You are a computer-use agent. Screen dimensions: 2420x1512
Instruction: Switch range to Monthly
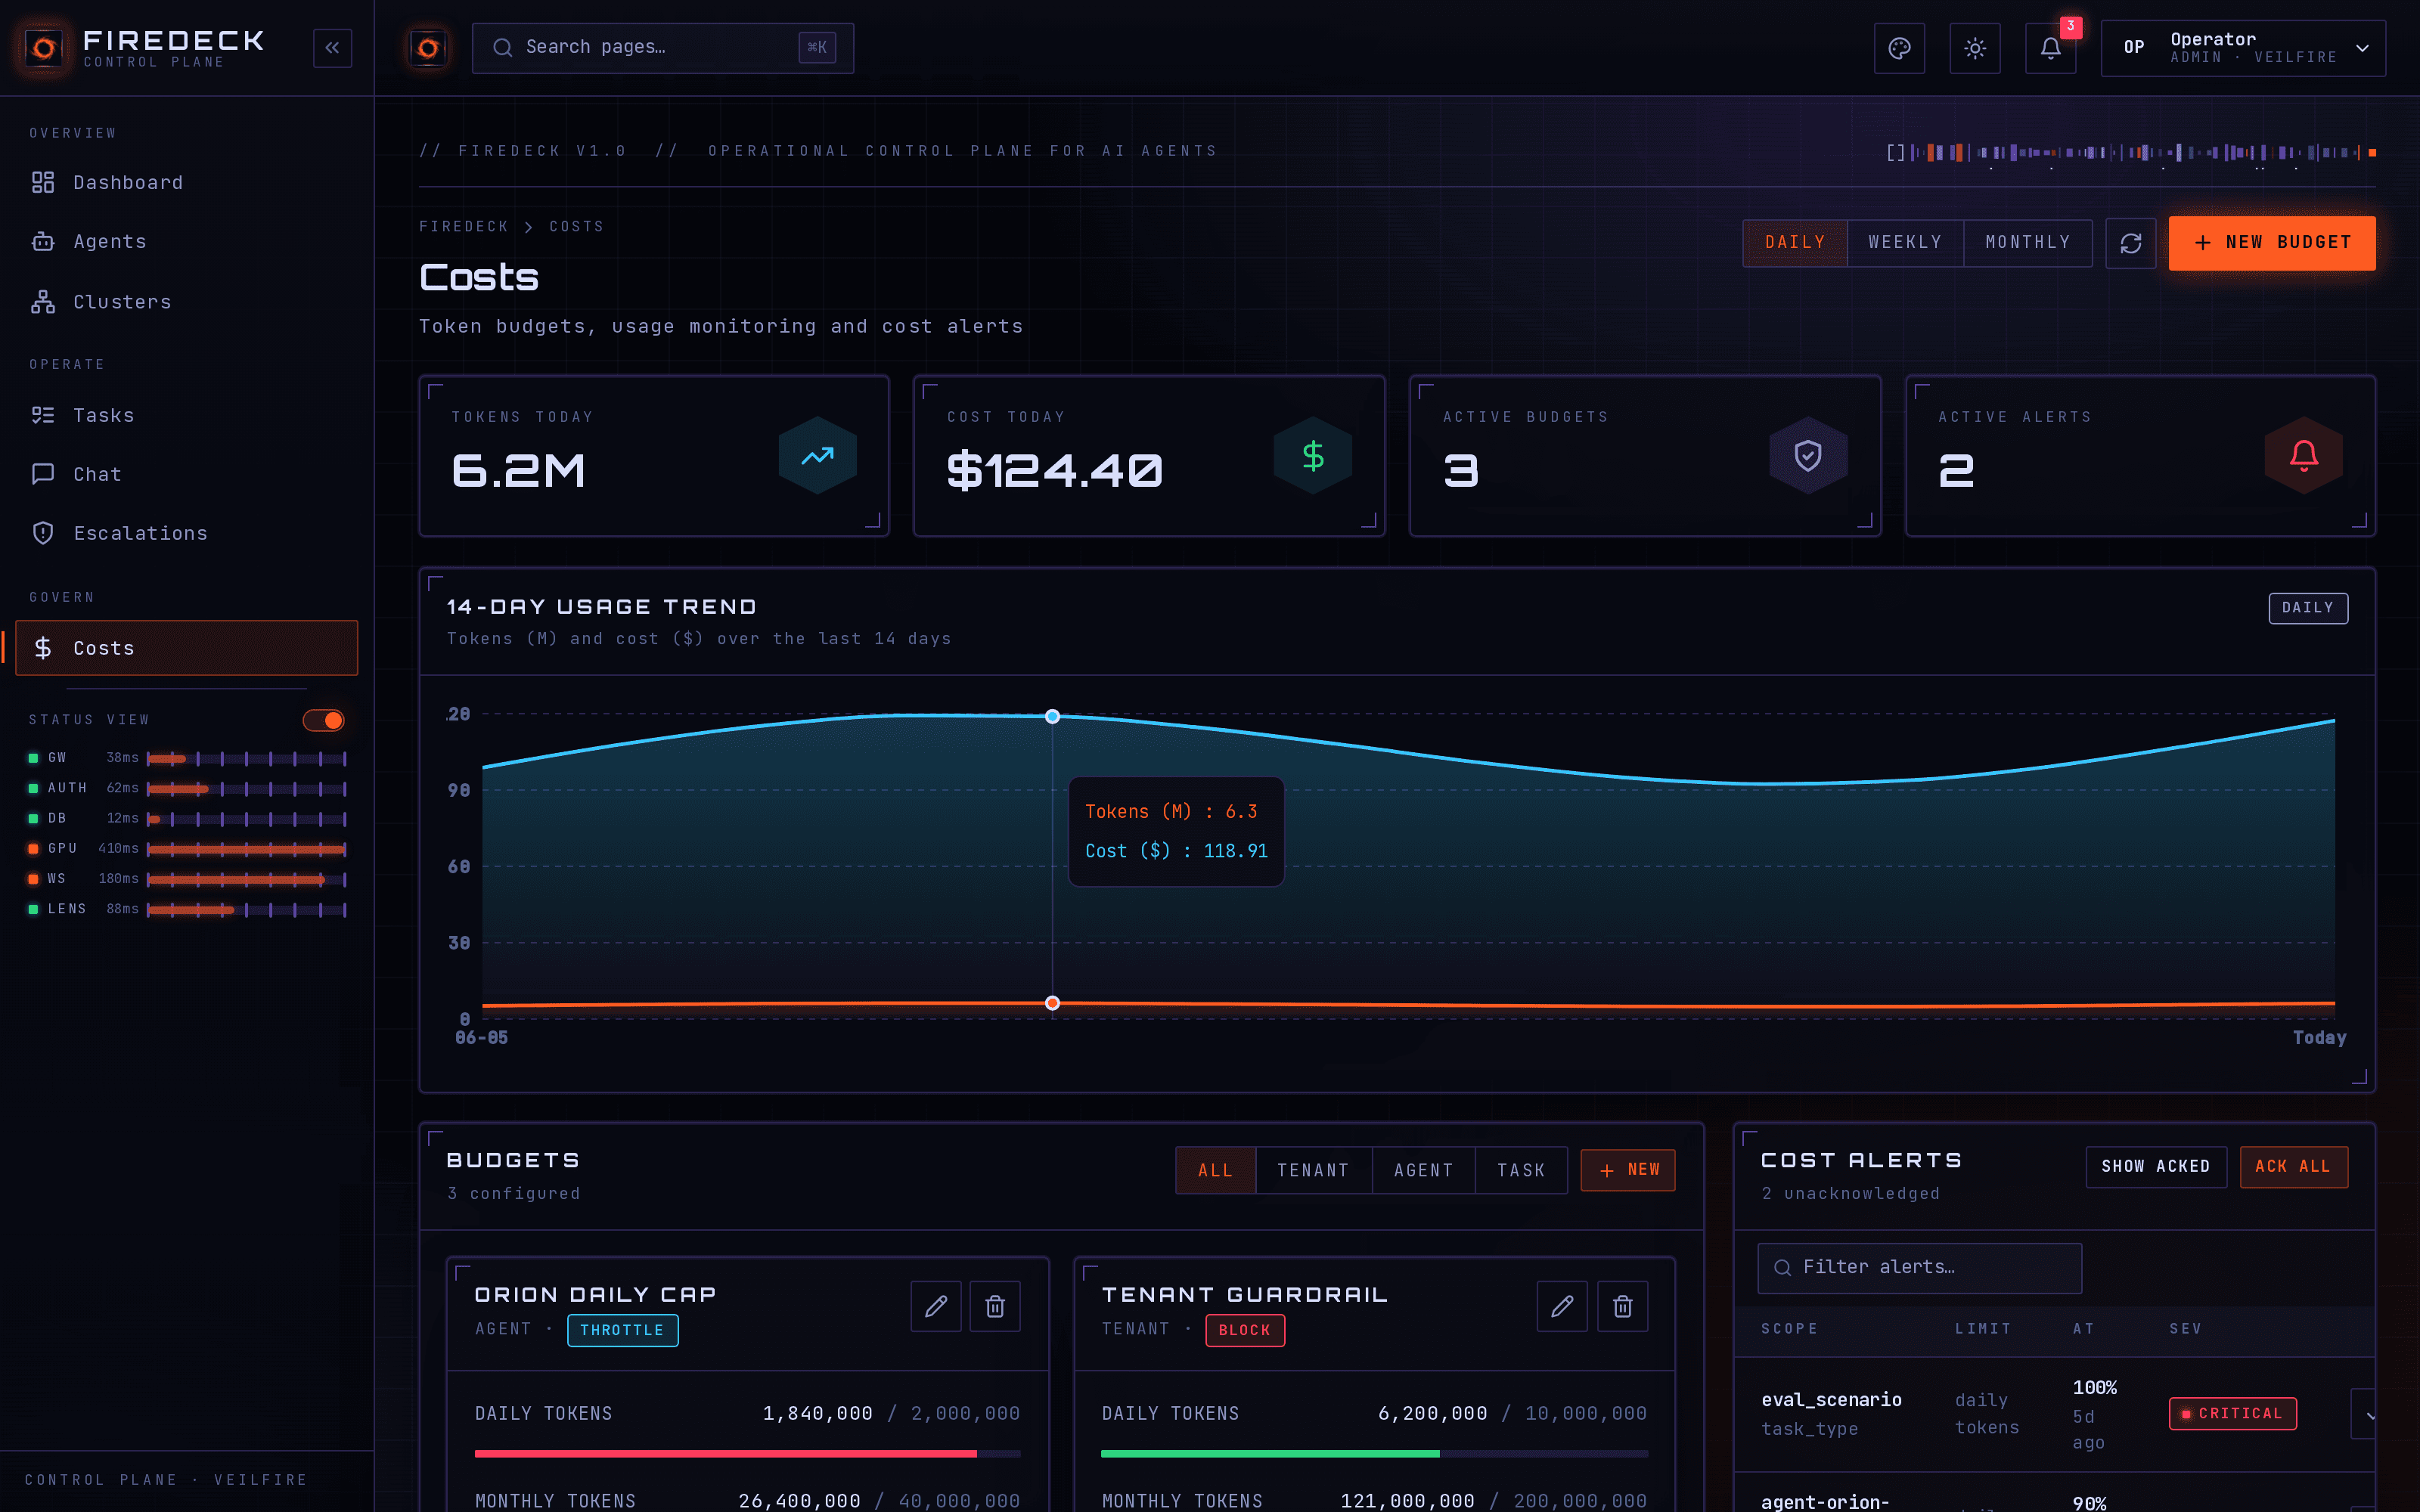(x=2028, y=243)
